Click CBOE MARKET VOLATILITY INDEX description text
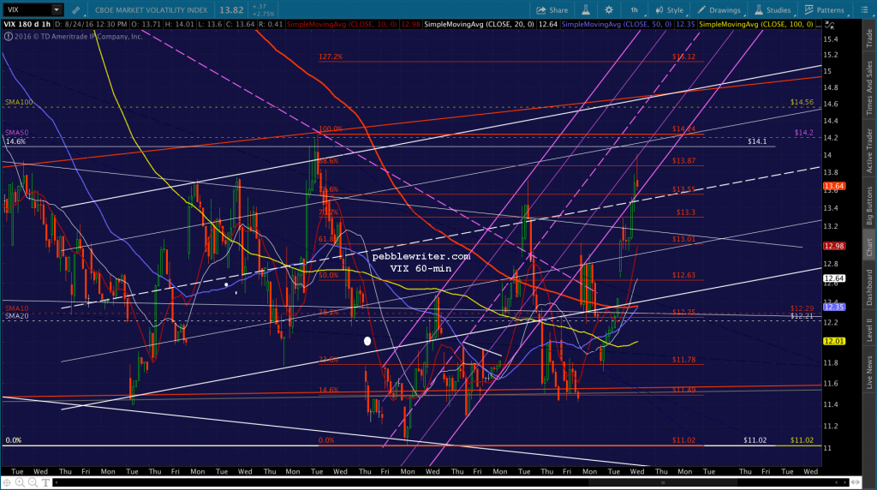This screenshot has width=877, height=490. [x=151, y=10]
